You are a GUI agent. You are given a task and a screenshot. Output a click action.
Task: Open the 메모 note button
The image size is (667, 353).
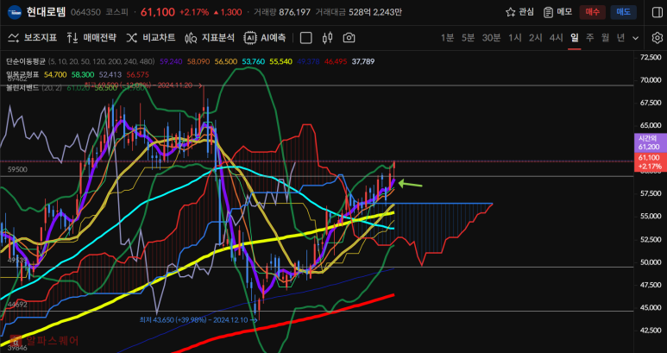point(557,12)
